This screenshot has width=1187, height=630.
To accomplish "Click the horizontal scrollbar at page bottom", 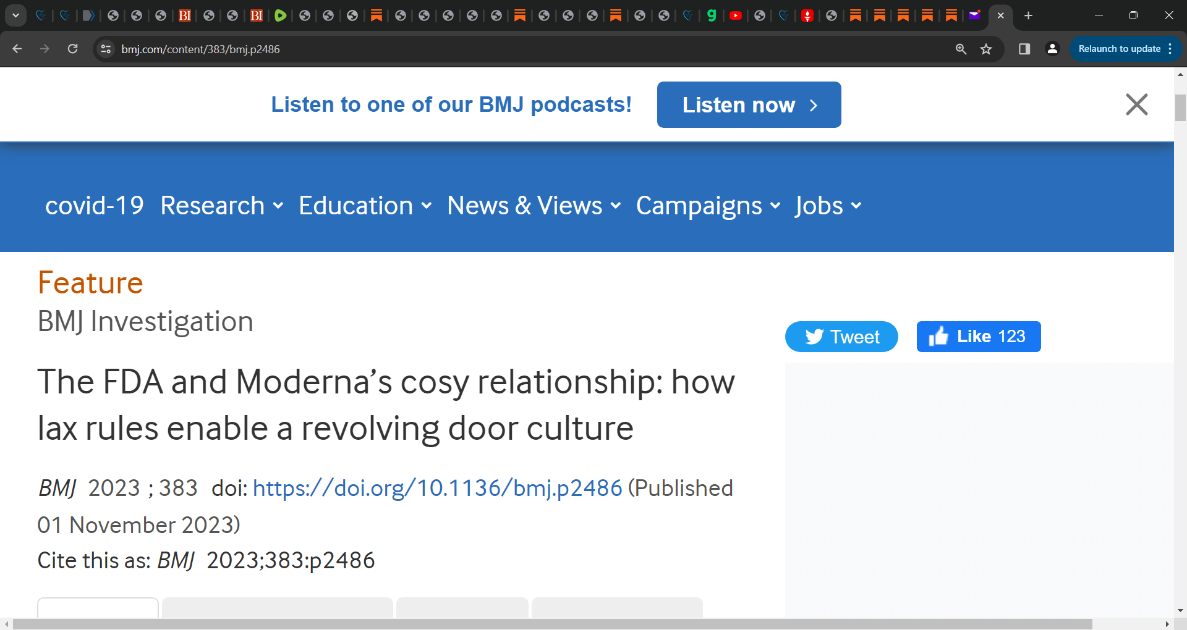I will click(x=553, y=624).
